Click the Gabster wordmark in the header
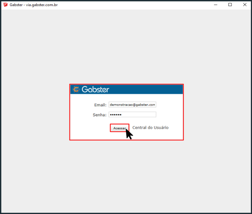This screenshot has height=214, width=252. pyautogui.click(x=96, y=90)
